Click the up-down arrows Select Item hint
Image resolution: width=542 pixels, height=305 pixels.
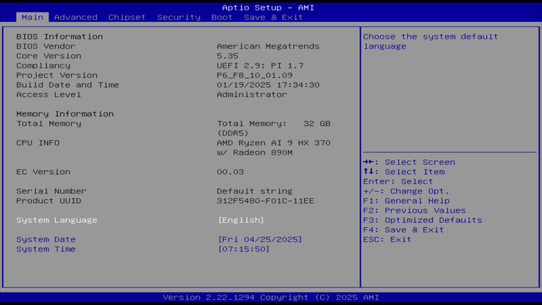[404, 172]
